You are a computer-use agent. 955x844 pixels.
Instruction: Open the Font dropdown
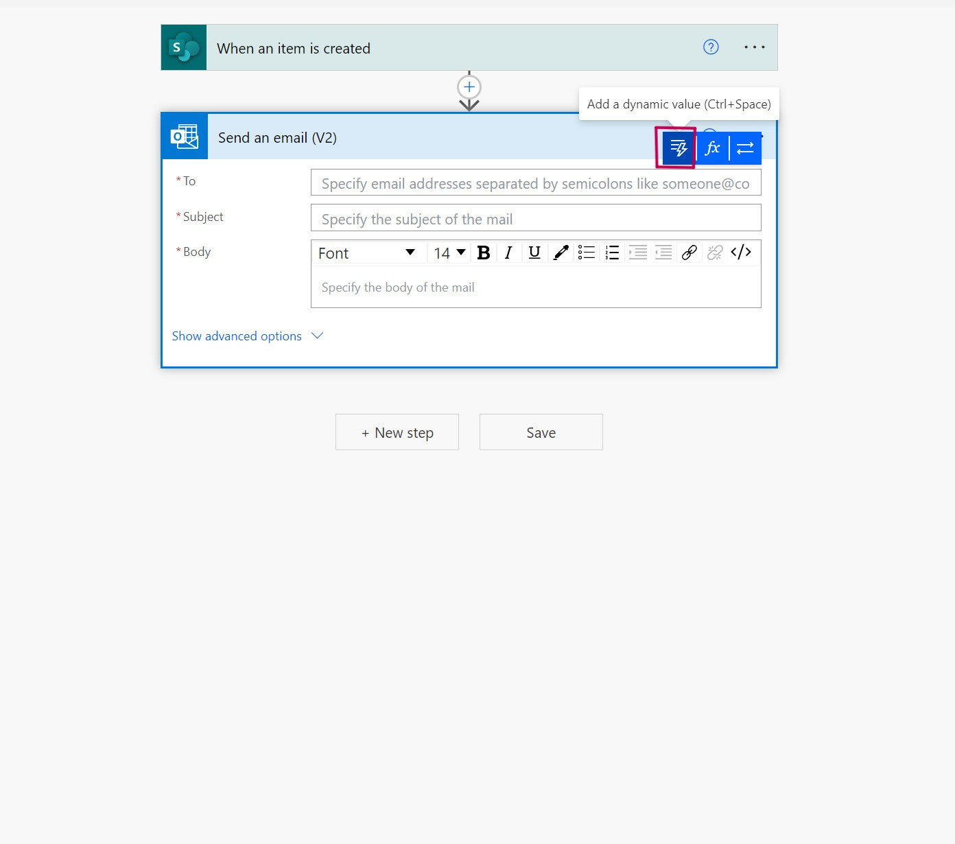click(367, 253)
